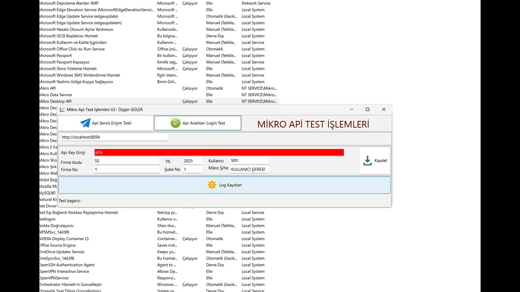Select NVIDIA Display Container LS service
Screen dimensions: 520x292
159,239
